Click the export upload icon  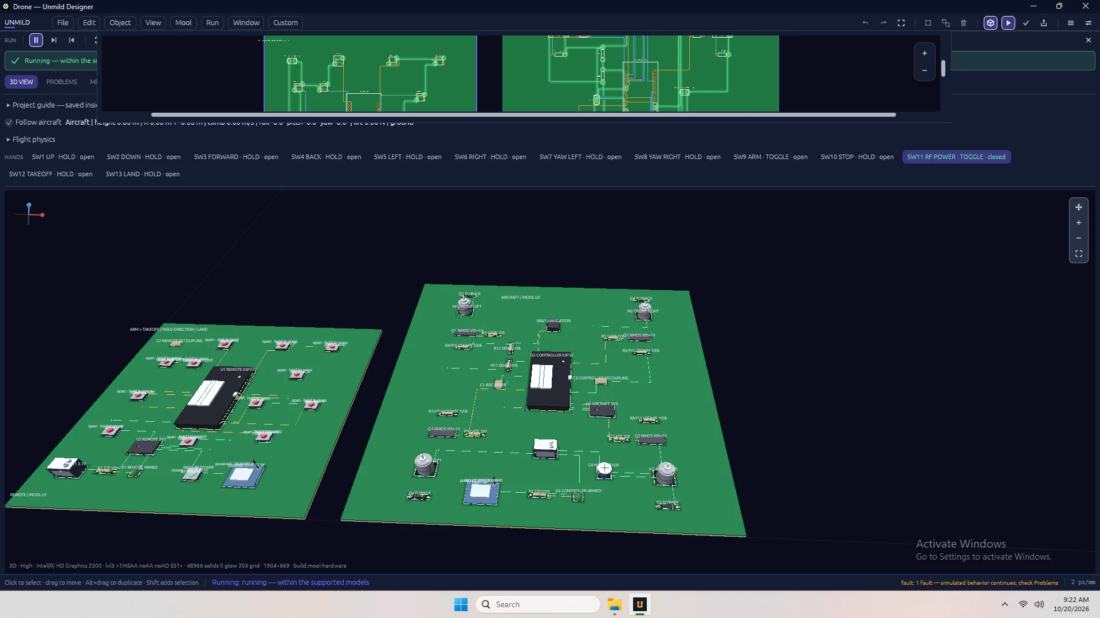(x=1044, y=23)
